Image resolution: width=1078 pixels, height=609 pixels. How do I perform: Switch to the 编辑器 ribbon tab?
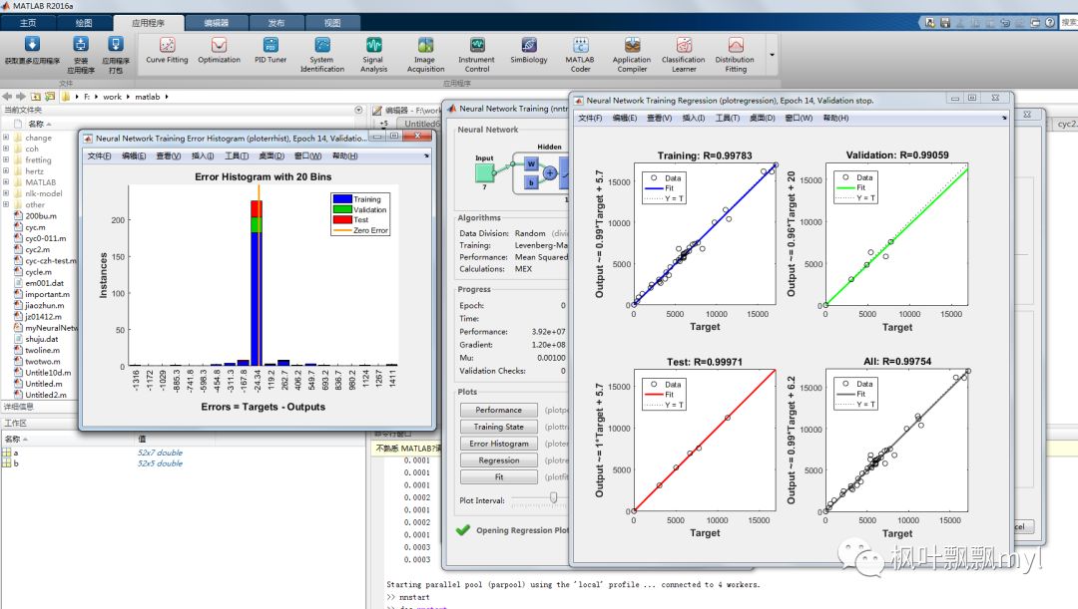tap(216, 23)
